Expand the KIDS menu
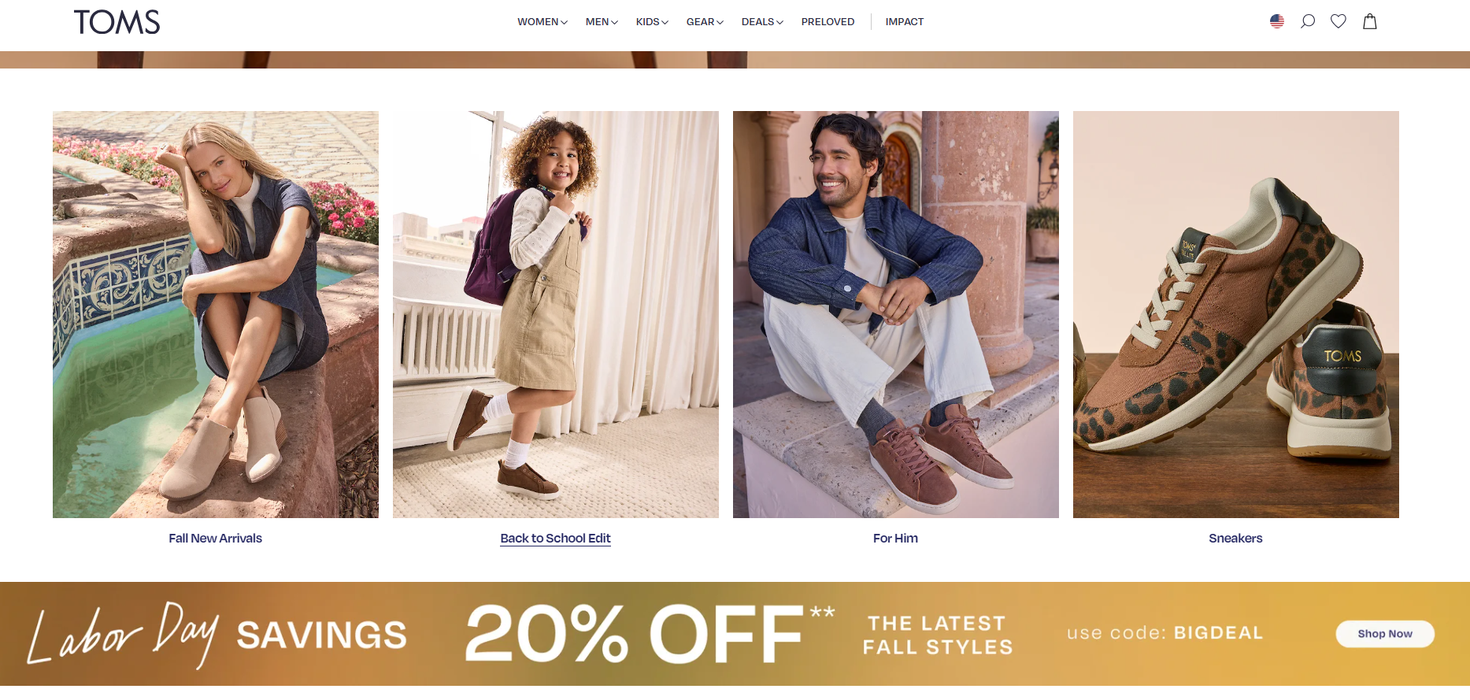This screenshot has height=700, width=1470. pos(652,22)
